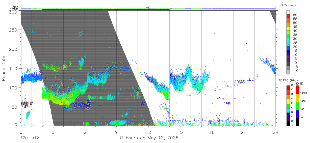Click the '100' label on the NOISE scale
Image resolution: width=310 pixels, height=143 pixels.
[x=302, y=109]
